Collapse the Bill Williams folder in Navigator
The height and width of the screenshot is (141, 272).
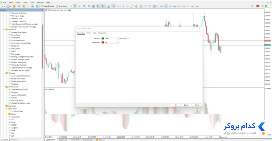3,87
